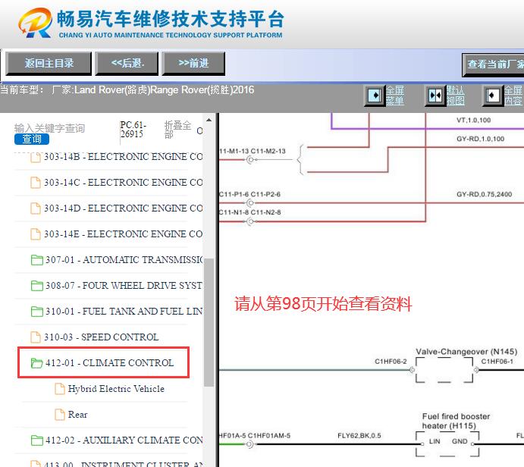
Task: Open the 全屏内容 link
Action: [513, 96]
